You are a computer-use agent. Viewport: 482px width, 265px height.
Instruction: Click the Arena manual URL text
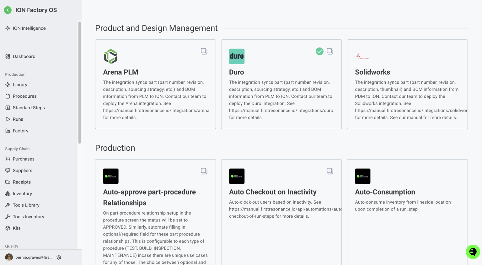(156, 111)
